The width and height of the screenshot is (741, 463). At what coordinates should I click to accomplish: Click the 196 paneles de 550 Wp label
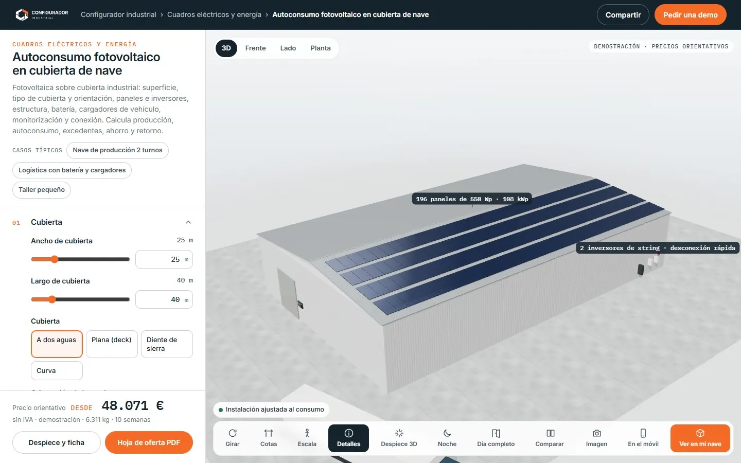point(472,199)
